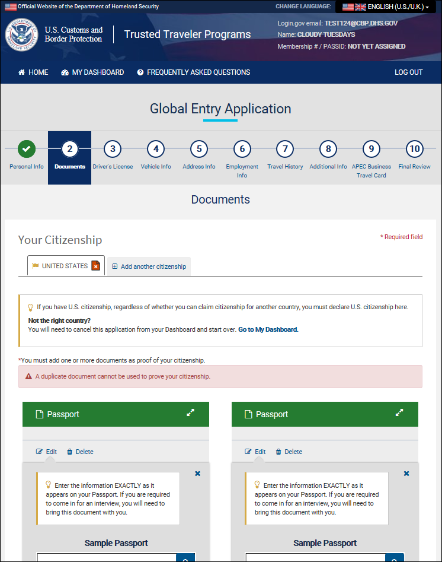442x562 pixels.
Task: Delete the right Passport document
Action: (289, 452)
